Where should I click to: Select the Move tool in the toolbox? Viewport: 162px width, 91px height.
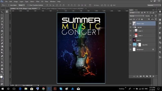coord(2,12)
